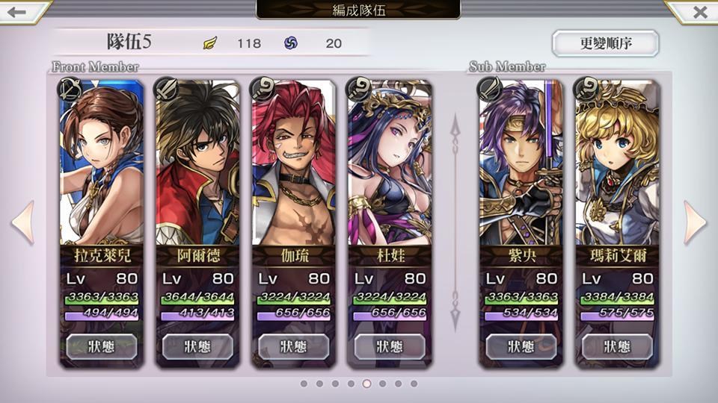This screenshot has width=718, height=403.
Task: Click the staff weapon icon on 杜娃's card
Action: pyautogui.click(x=358, y=89)
